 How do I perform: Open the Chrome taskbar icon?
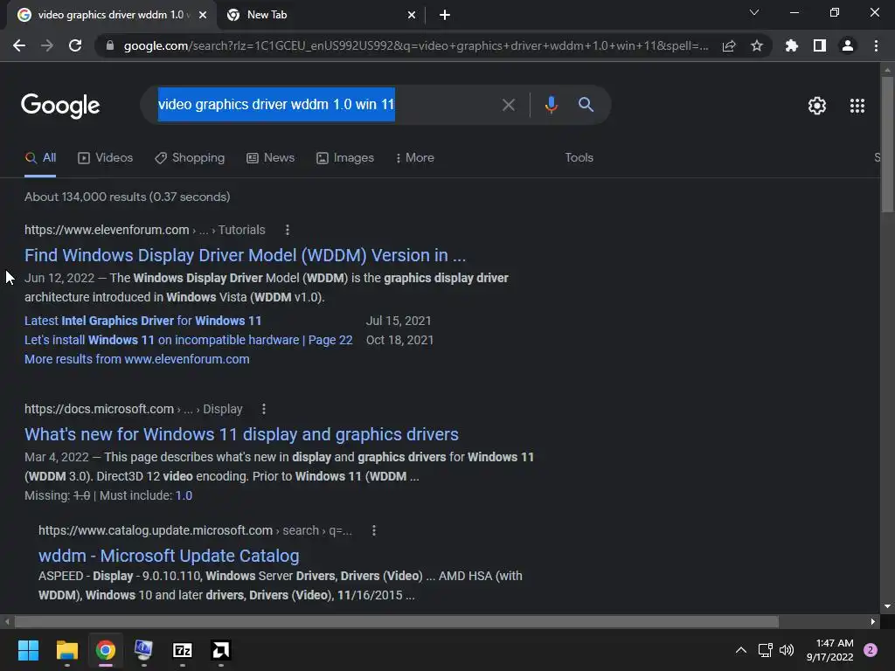coord(105,650)
